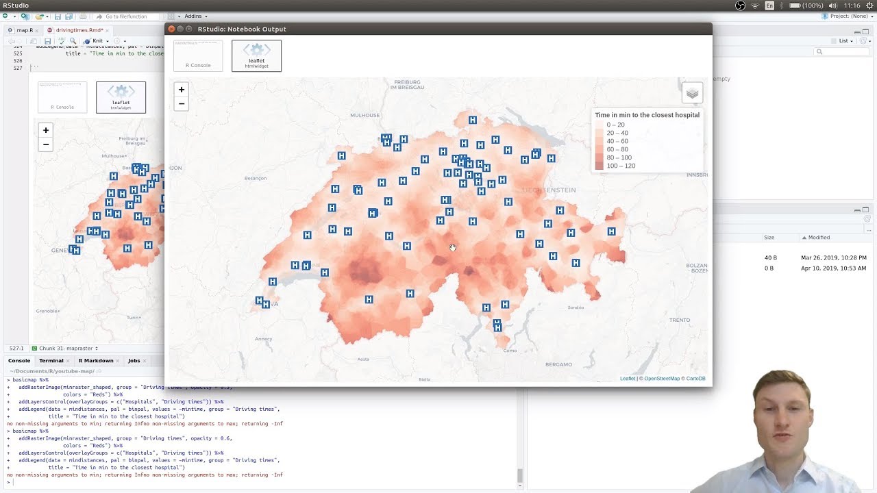Viewport: 877px width, 493px height.
Task: Click the spell check ABC icon
Action: click(x=62, y=41)
